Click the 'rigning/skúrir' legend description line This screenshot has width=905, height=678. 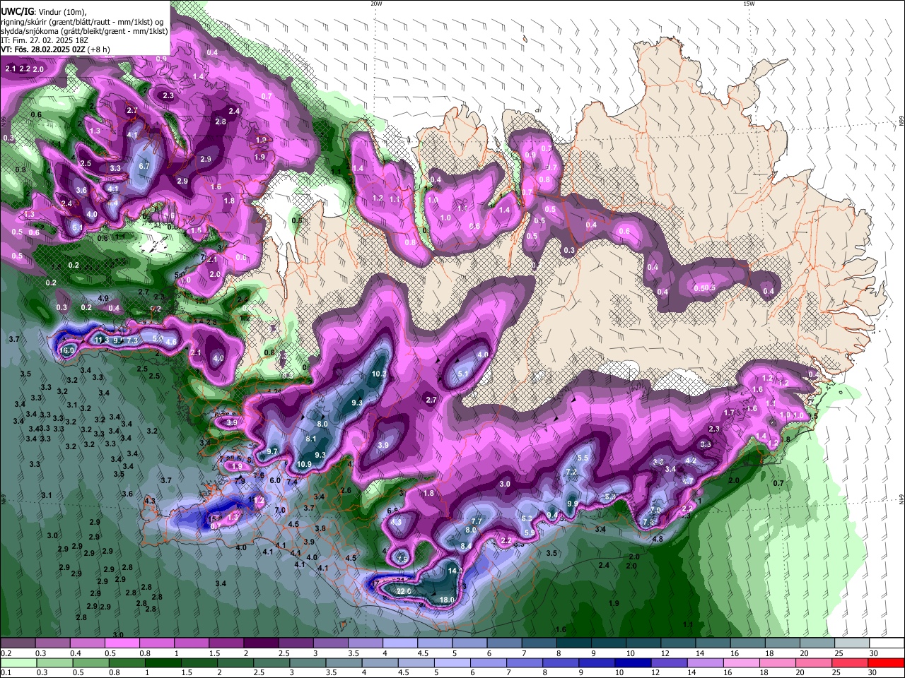[x=82, y=22]
